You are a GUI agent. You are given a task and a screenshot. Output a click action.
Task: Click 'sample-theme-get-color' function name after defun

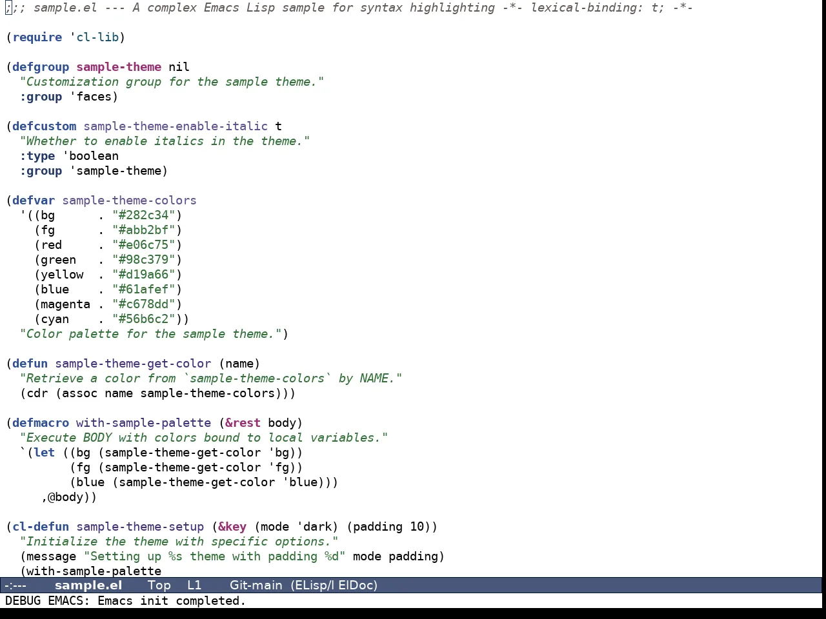(133, 364)
